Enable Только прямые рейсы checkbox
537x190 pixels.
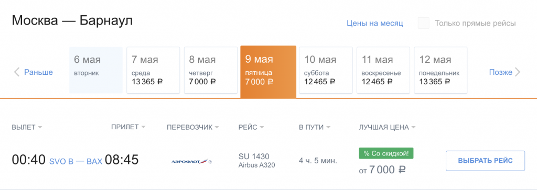tap(424, 23)
